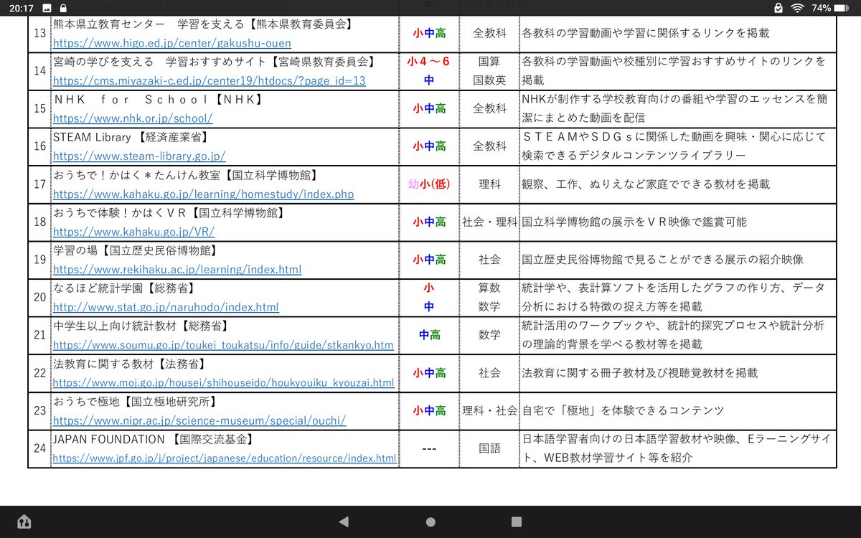
Task: Click the '中高' grade cell in row 21
Action: (429, 335)
